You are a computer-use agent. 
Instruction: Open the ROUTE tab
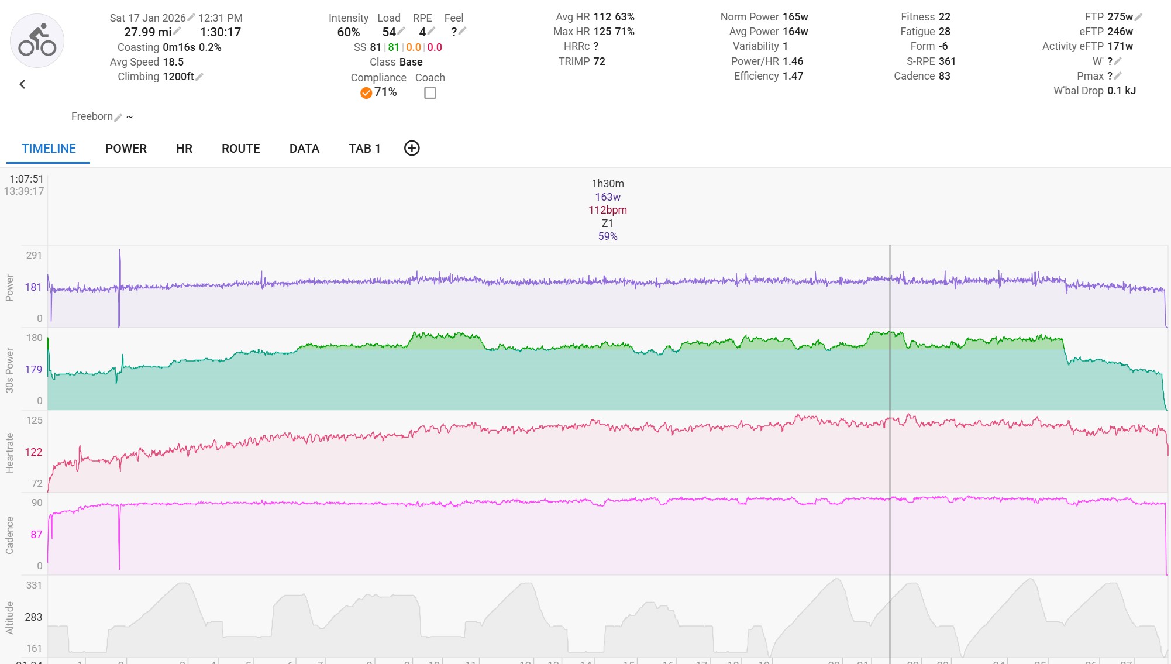pos(240,149)
